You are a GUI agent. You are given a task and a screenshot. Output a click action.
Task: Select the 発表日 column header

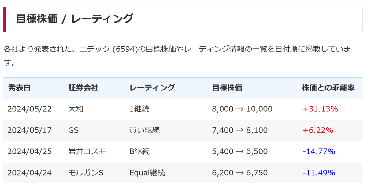pos(19,88)
